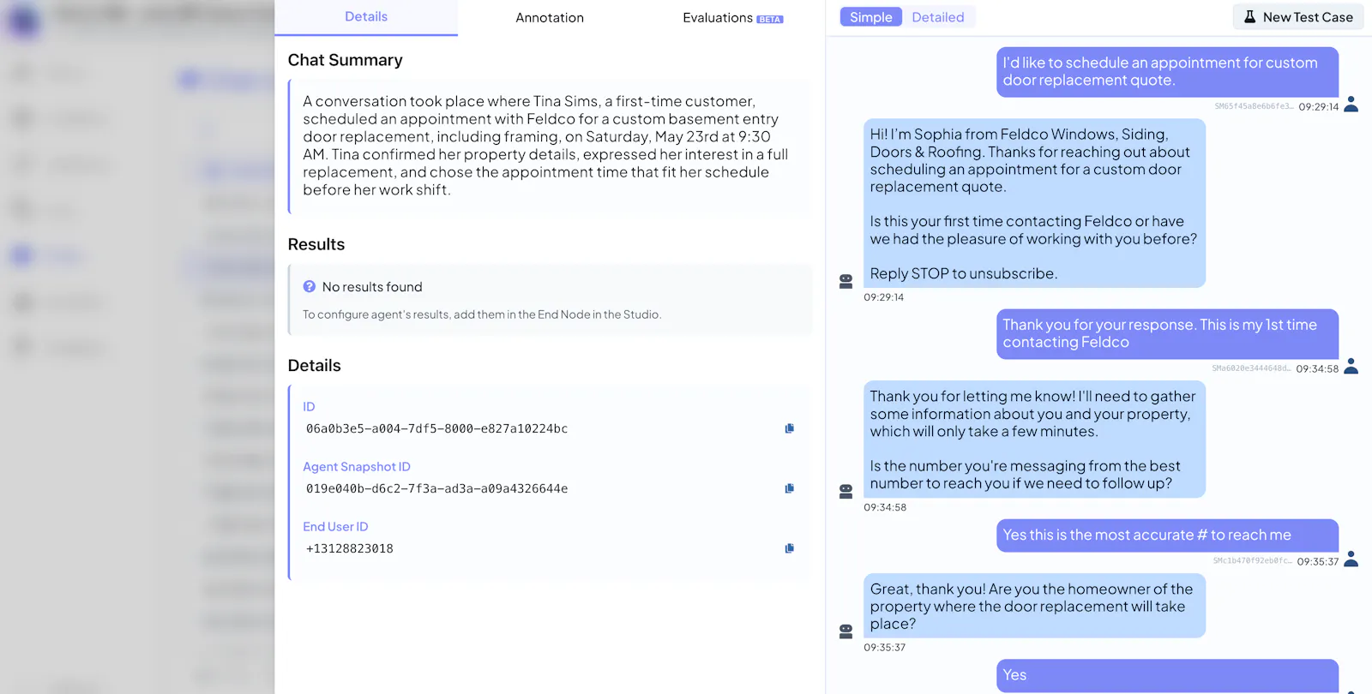Viewport: 1372px width, 694px height.
Task: Click the Details section heading
Action: [314, 365]
